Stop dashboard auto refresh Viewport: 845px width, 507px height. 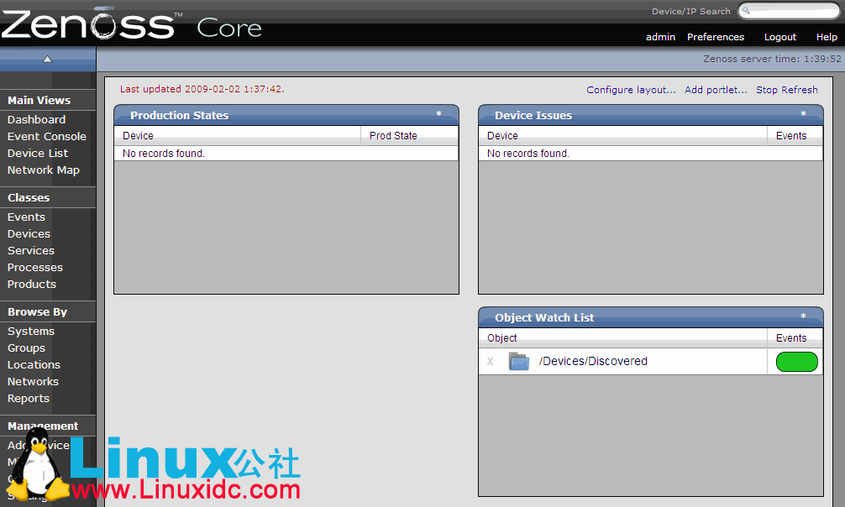click(786, 90)
